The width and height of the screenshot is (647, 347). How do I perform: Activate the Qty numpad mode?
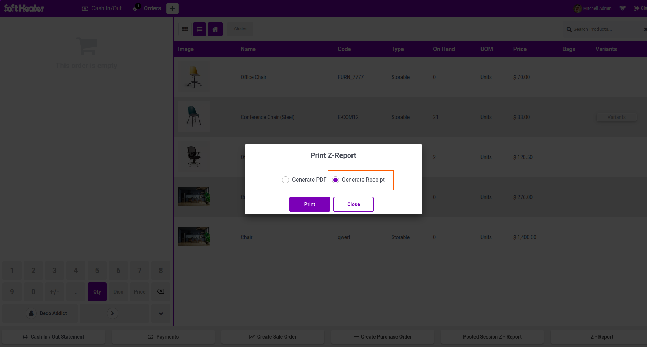pyautogui.click(x=97, y=292)
